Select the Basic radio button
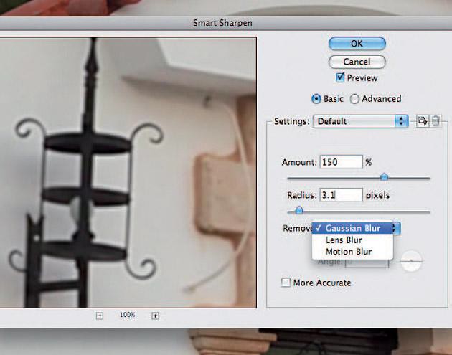 coord(316,99)
